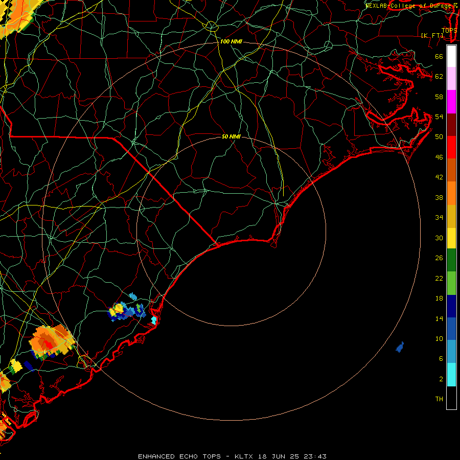460x460 pixels.
Task: Click the isolated blue echo offshore
Action: pyautogui.click(x=400, y=348)
